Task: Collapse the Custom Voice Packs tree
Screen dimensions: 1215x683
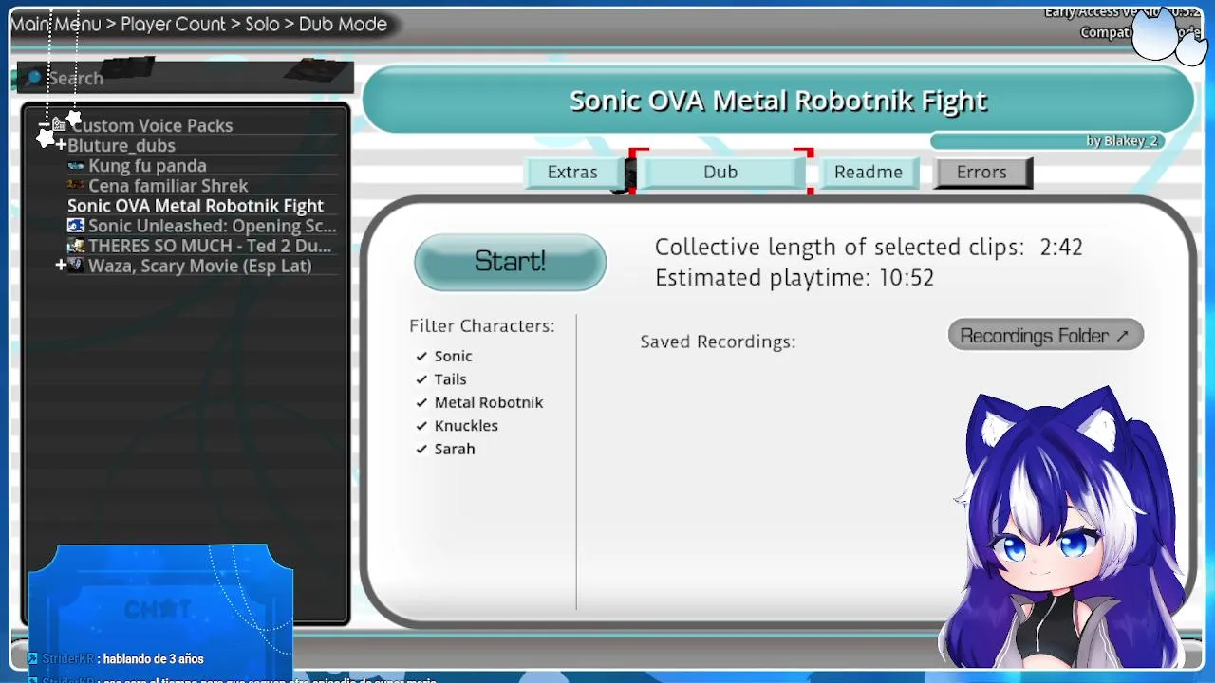Action: tap(44, 125)
